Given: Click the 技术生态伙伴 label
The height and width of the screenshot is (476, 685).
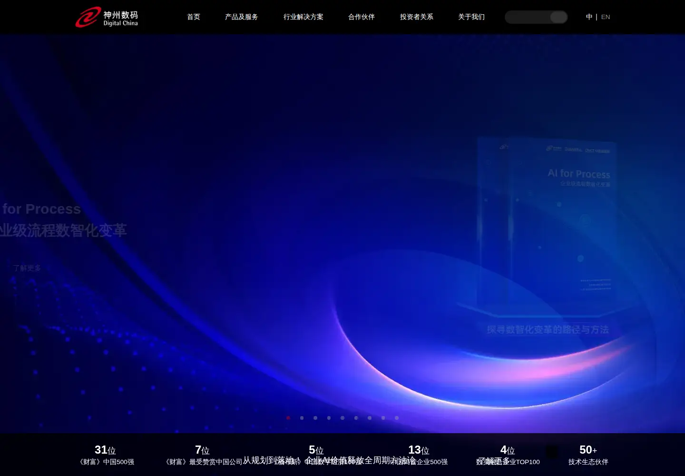Looking at the screenshot, I should (588, 462).
